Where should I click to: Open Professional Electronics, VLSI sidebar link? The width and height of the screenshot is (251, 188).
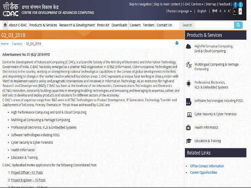[211, 85]
